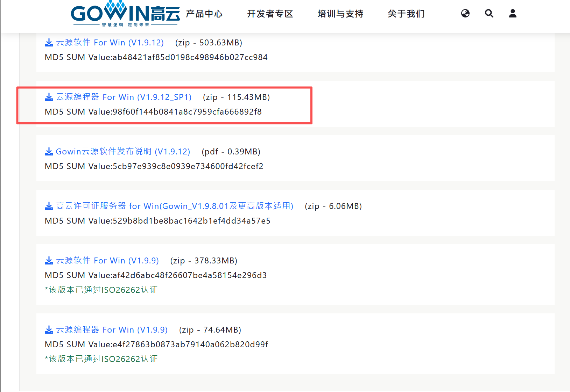Open the search icon
Screen dimensions: 570x392
[x=489, y=13]
